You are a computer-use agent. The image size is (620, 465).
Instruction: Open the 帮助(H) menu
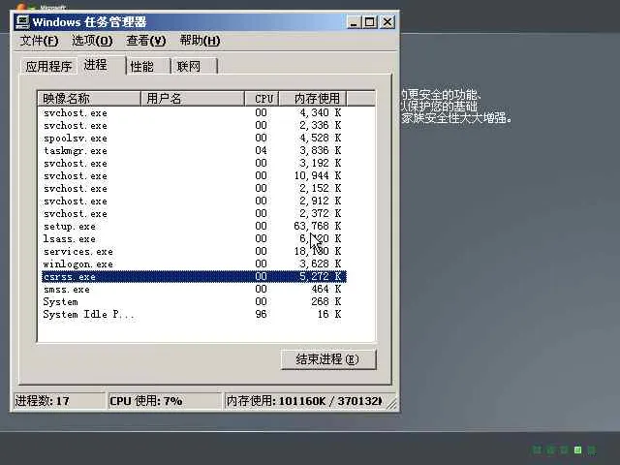tap(200, 41)
